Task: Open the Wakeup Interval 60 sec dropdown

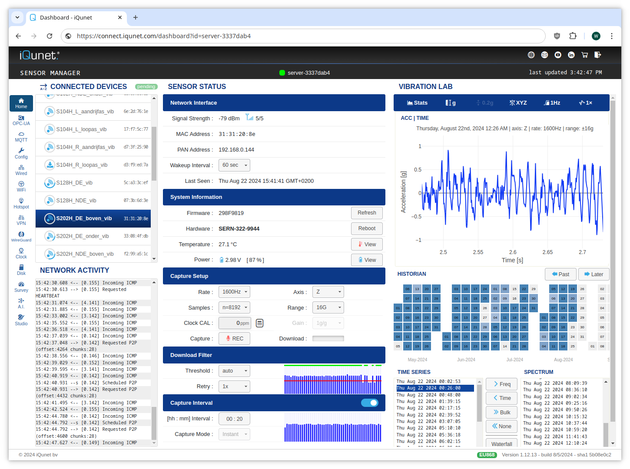Action: point(234,165)
